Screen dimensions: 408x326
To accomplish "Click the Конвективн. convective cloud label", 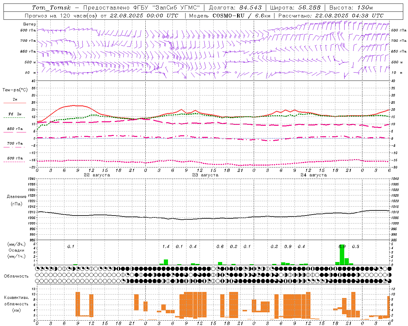I will click(x=17, y=297).
